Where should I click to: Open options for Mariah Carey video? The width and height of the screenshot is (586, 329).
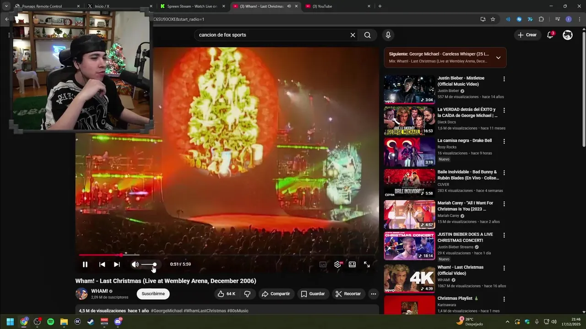pyautogui.click(x=504, y=204)
